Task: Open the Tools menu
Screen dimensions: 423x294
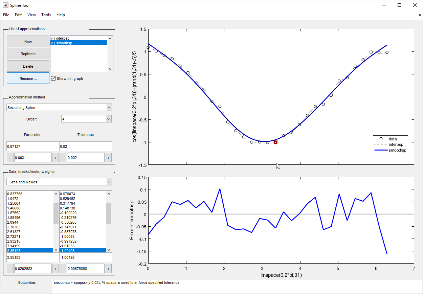Action: point(46,15)
